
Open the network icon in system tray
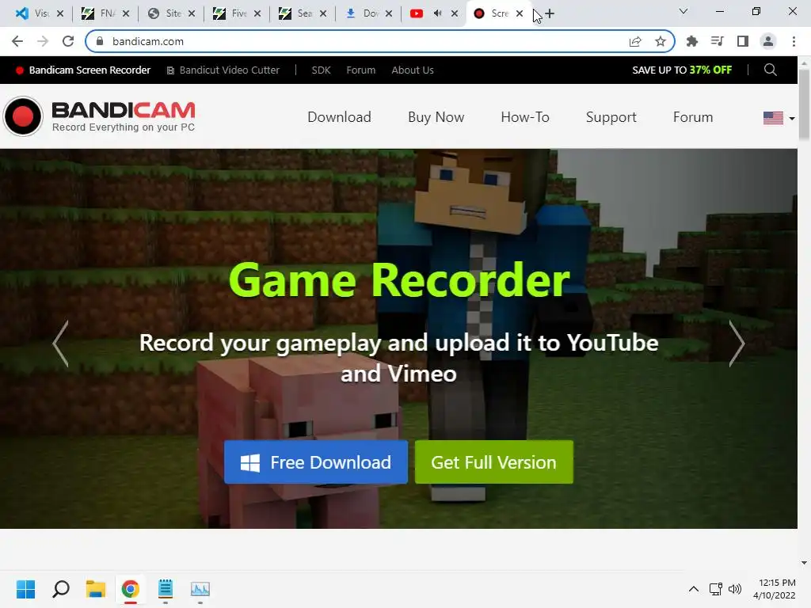tap(716, 589)
